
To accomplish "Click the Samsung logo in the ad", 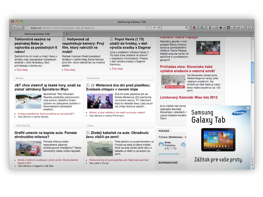I will tap(239, 113).
